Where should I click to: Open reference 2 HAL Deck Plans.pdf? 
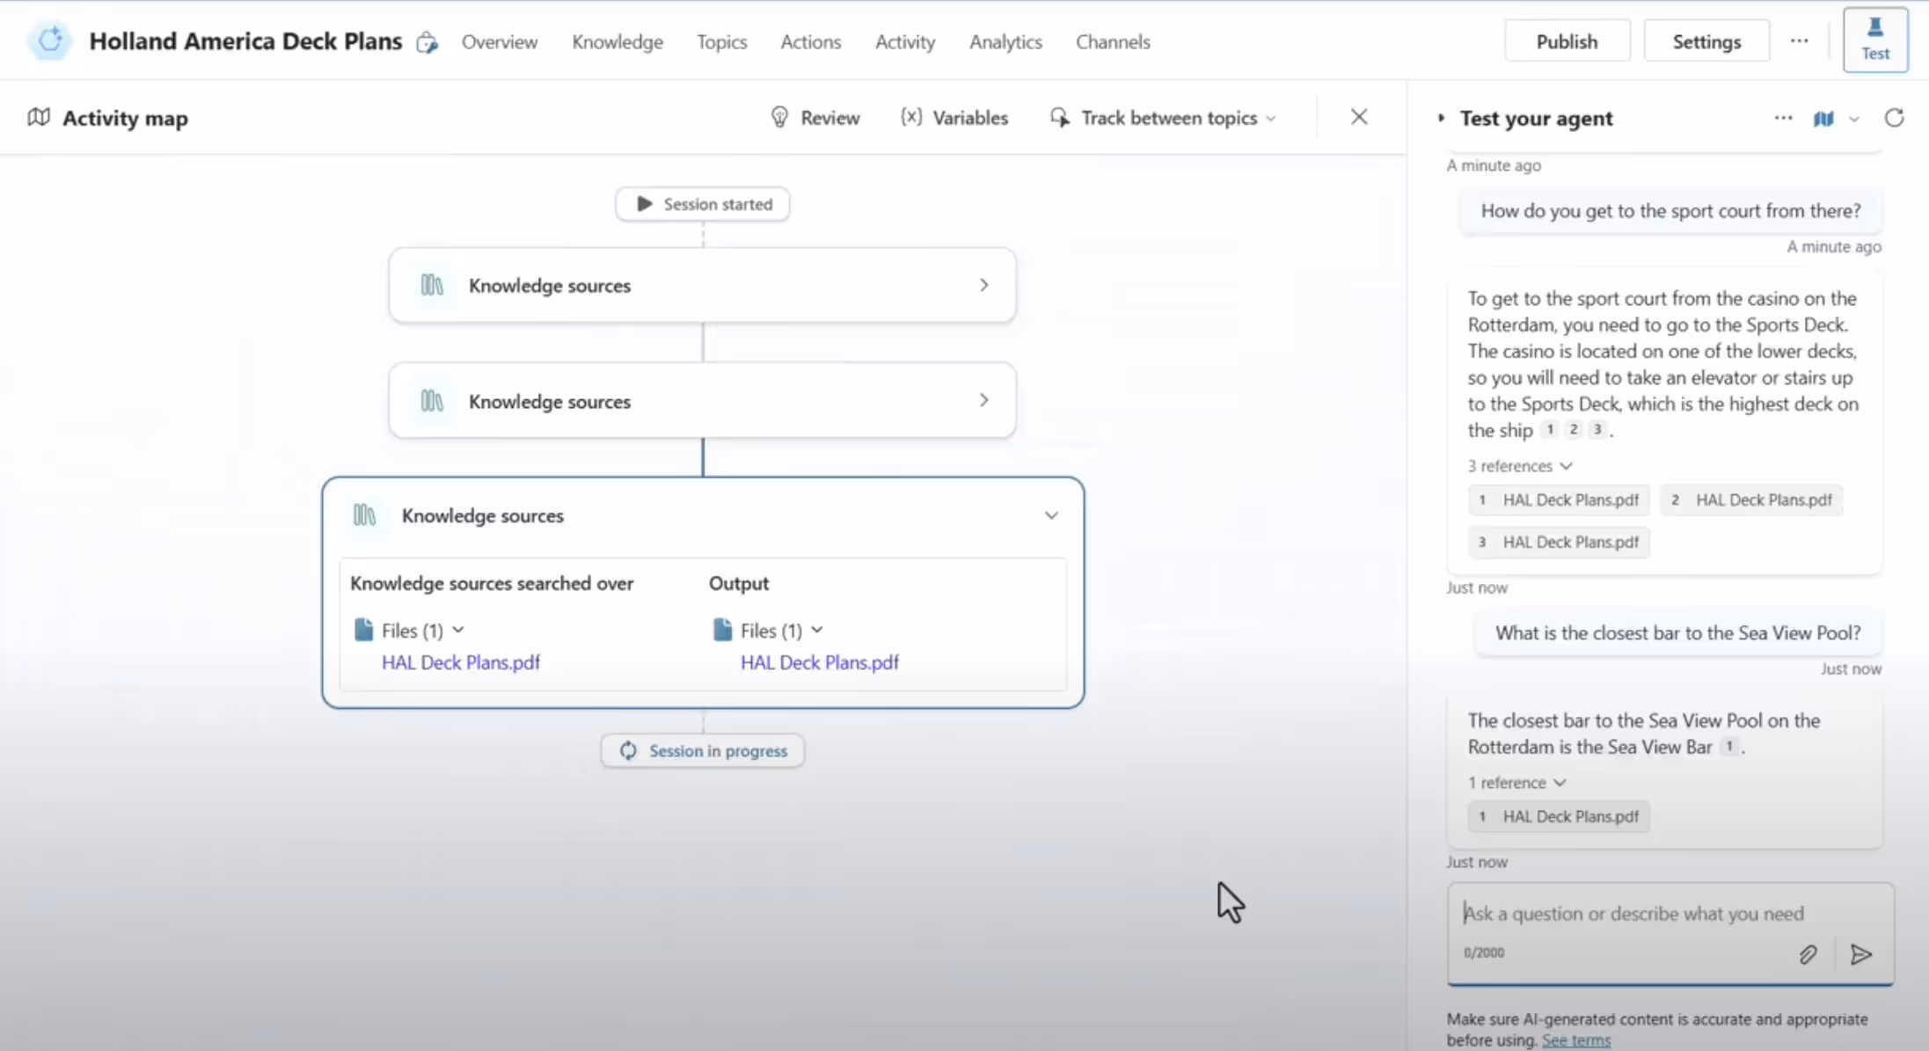point(1751,500)
